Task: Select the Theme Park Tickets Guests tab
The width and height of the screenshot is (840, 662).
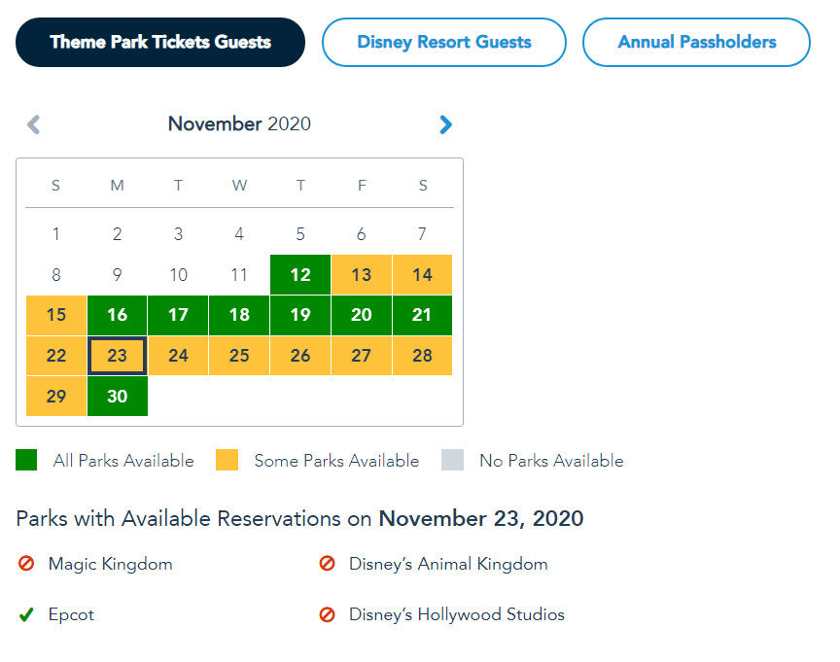Action: click(x=160, y=42)
